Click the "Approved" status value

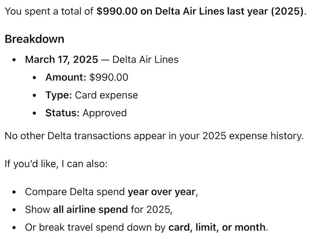[105, 113]
